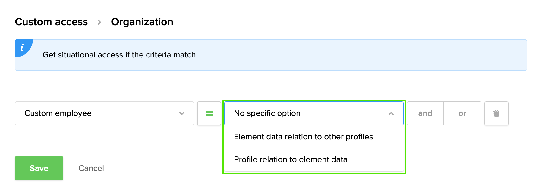Click the Organization breadcrumb title
The image size is (542, 195).
click(x=142, y=22)
